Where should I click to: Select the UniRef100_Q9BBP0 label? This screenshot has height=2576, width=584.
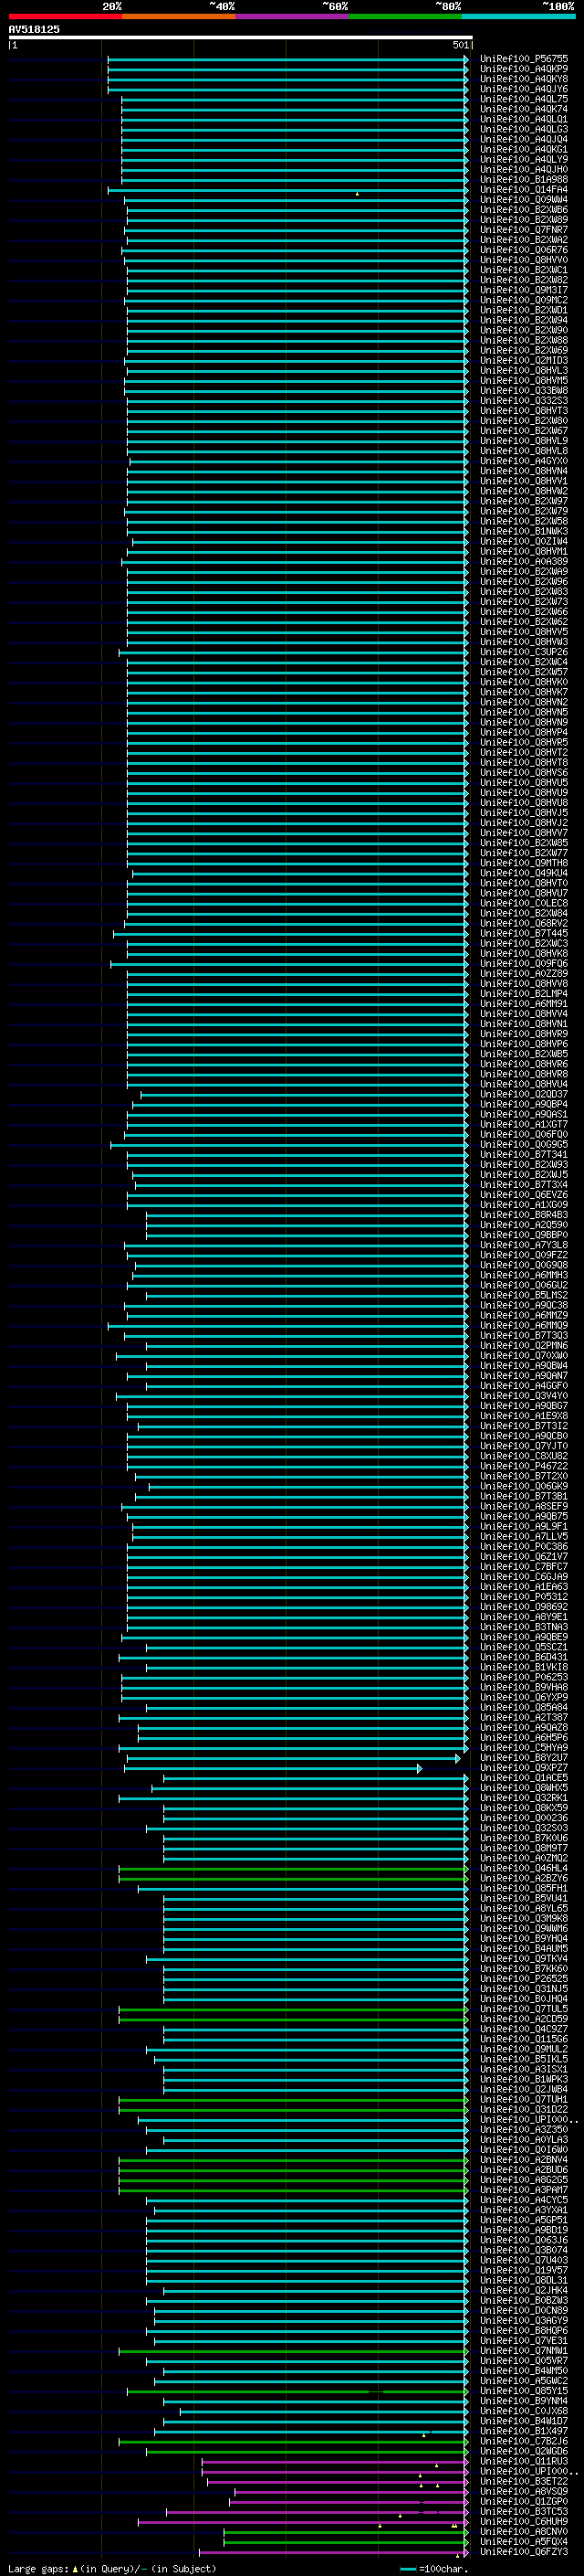pyautogui.click(x=524, y=1235)
